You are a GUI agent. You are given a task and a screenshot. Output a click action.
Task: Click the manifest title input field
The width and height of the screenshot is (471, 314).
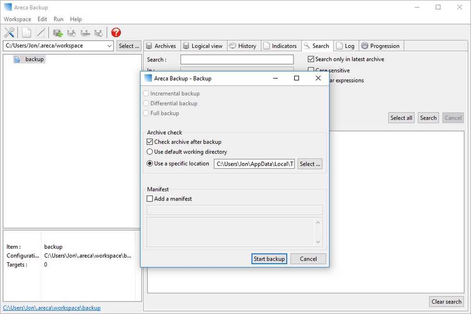pos(235,210)
